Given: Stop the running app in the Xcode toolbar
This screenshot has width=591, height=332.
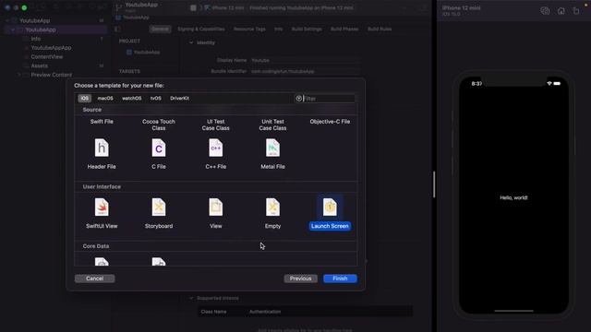Looking at the screenshot, I should coord(193,8).
